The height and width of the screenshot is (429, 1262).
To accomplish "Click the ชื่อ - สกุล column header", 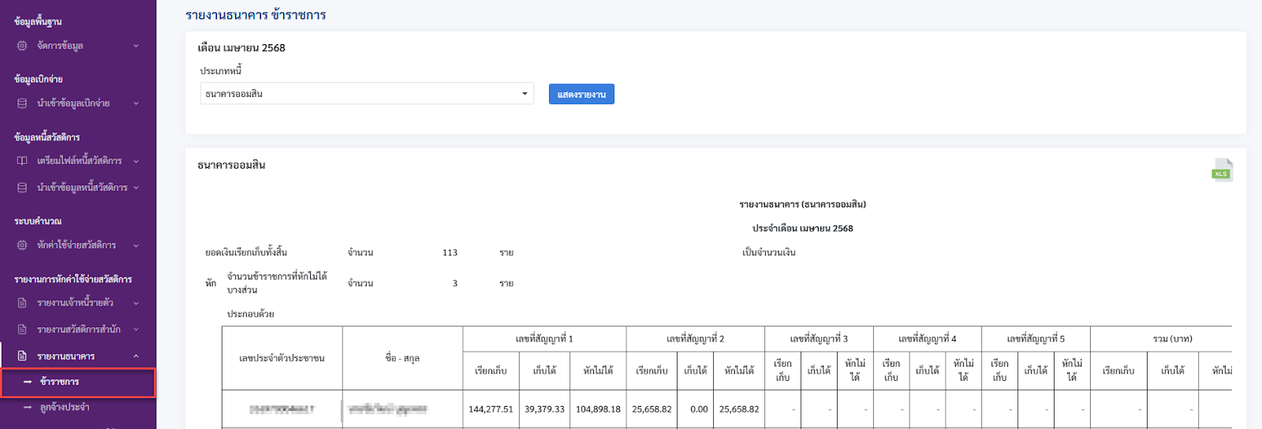I will (402, 358).
